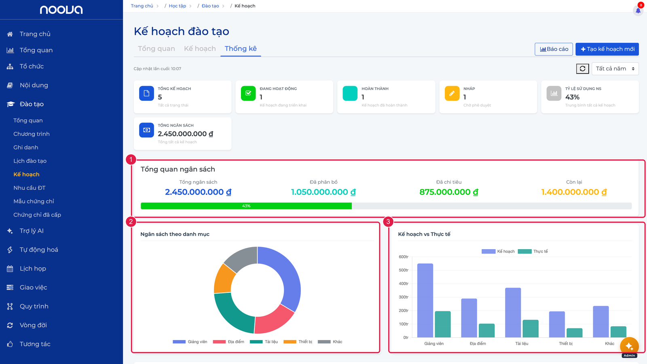Viewport: 647px width, 364px height.
Task: Click the Tạo kế hoạch mới button
Action: [x=607, y=49]
